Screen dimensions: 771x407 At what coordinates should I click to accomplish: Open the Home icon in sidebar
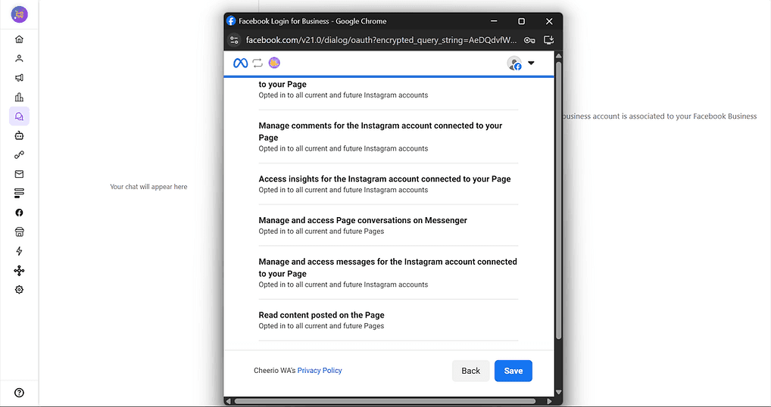pyautogui.click(x=19, y=39)
